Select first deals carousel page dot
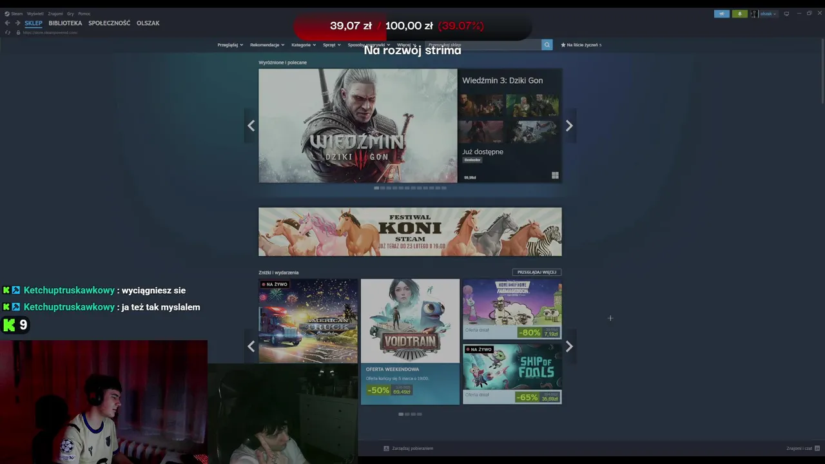825x464 pixels. [x=401, y=414]
